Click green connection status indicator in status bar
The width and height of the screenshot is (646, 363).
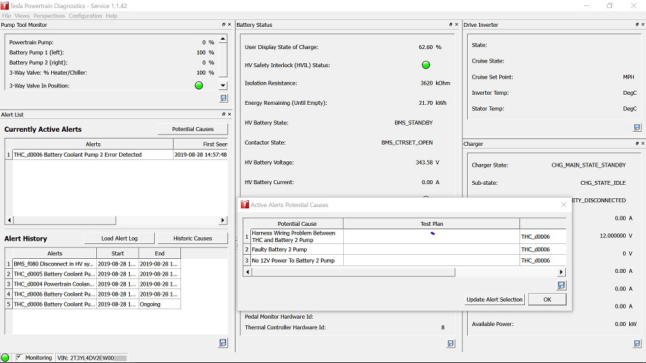[5, 358]
